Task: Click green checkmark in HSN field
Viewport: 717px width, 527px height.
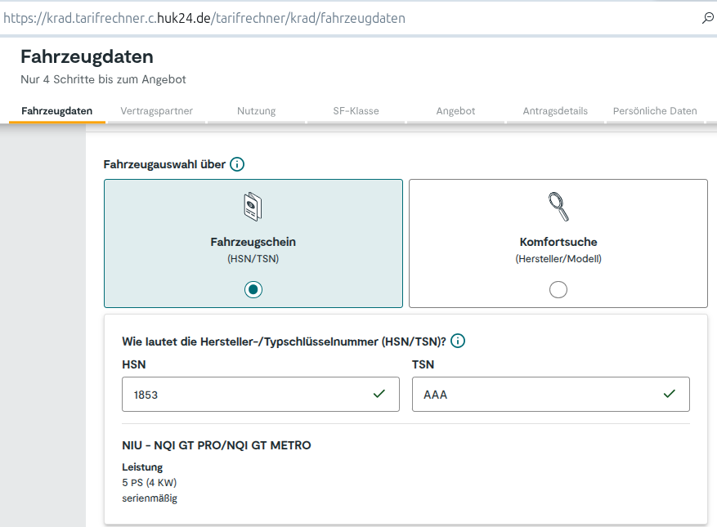Action: [379, 394]
